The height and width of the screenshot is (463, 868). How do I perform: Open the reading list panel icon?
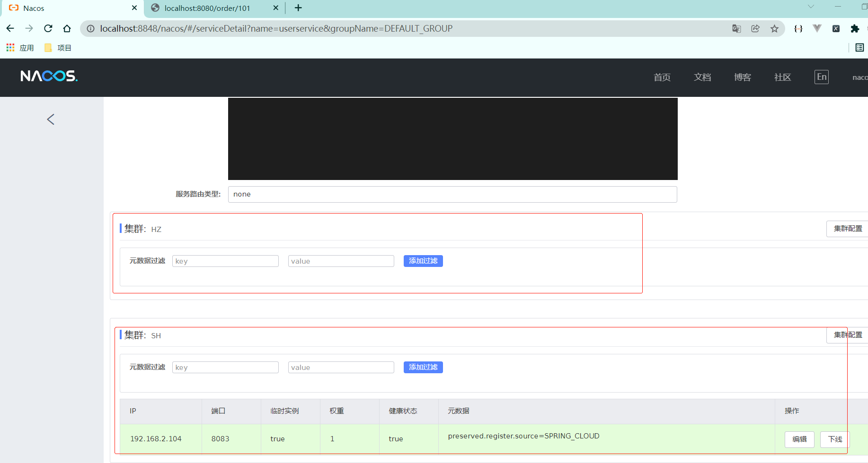859,48
